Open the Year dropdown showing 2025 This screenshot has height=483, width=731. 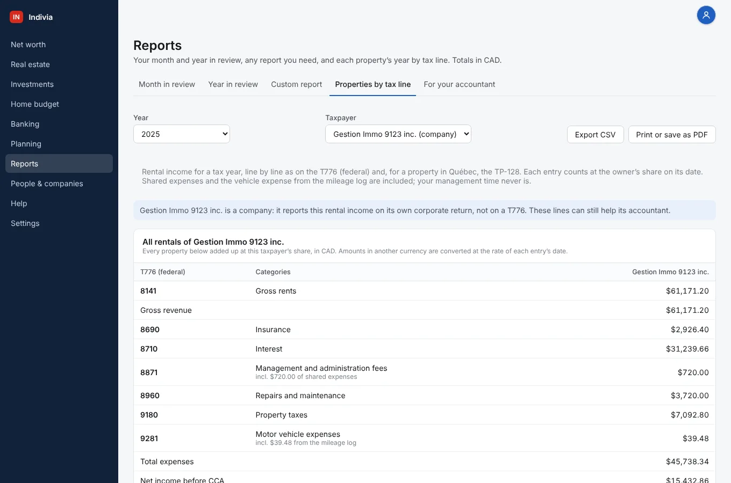182,134
